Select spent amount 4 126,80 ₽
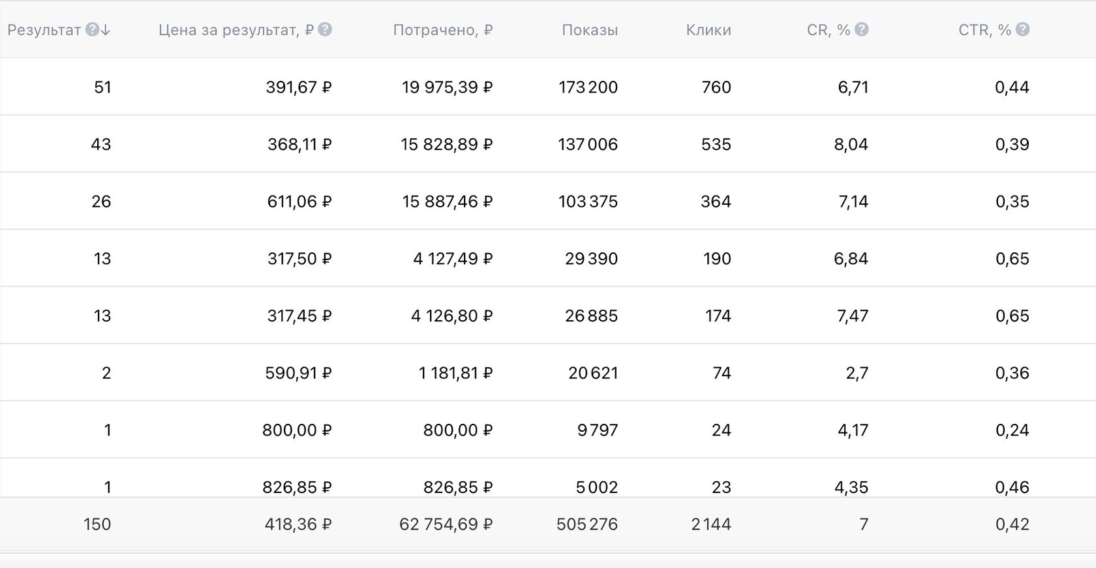This screenshot has width=1096, height=568. (452, 316)
